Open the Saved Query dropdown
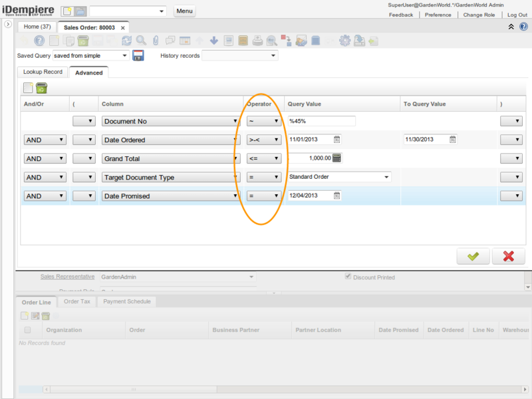The image size is (532, 399). point(124,56)
